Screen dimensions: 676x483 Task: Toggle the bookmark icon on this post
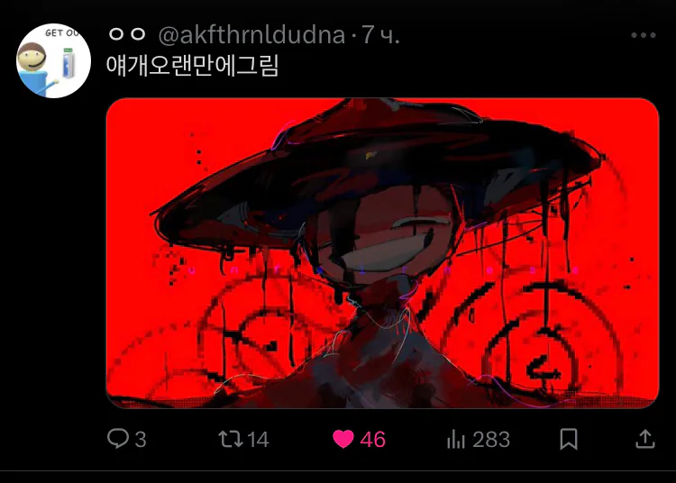pos(568,439)
